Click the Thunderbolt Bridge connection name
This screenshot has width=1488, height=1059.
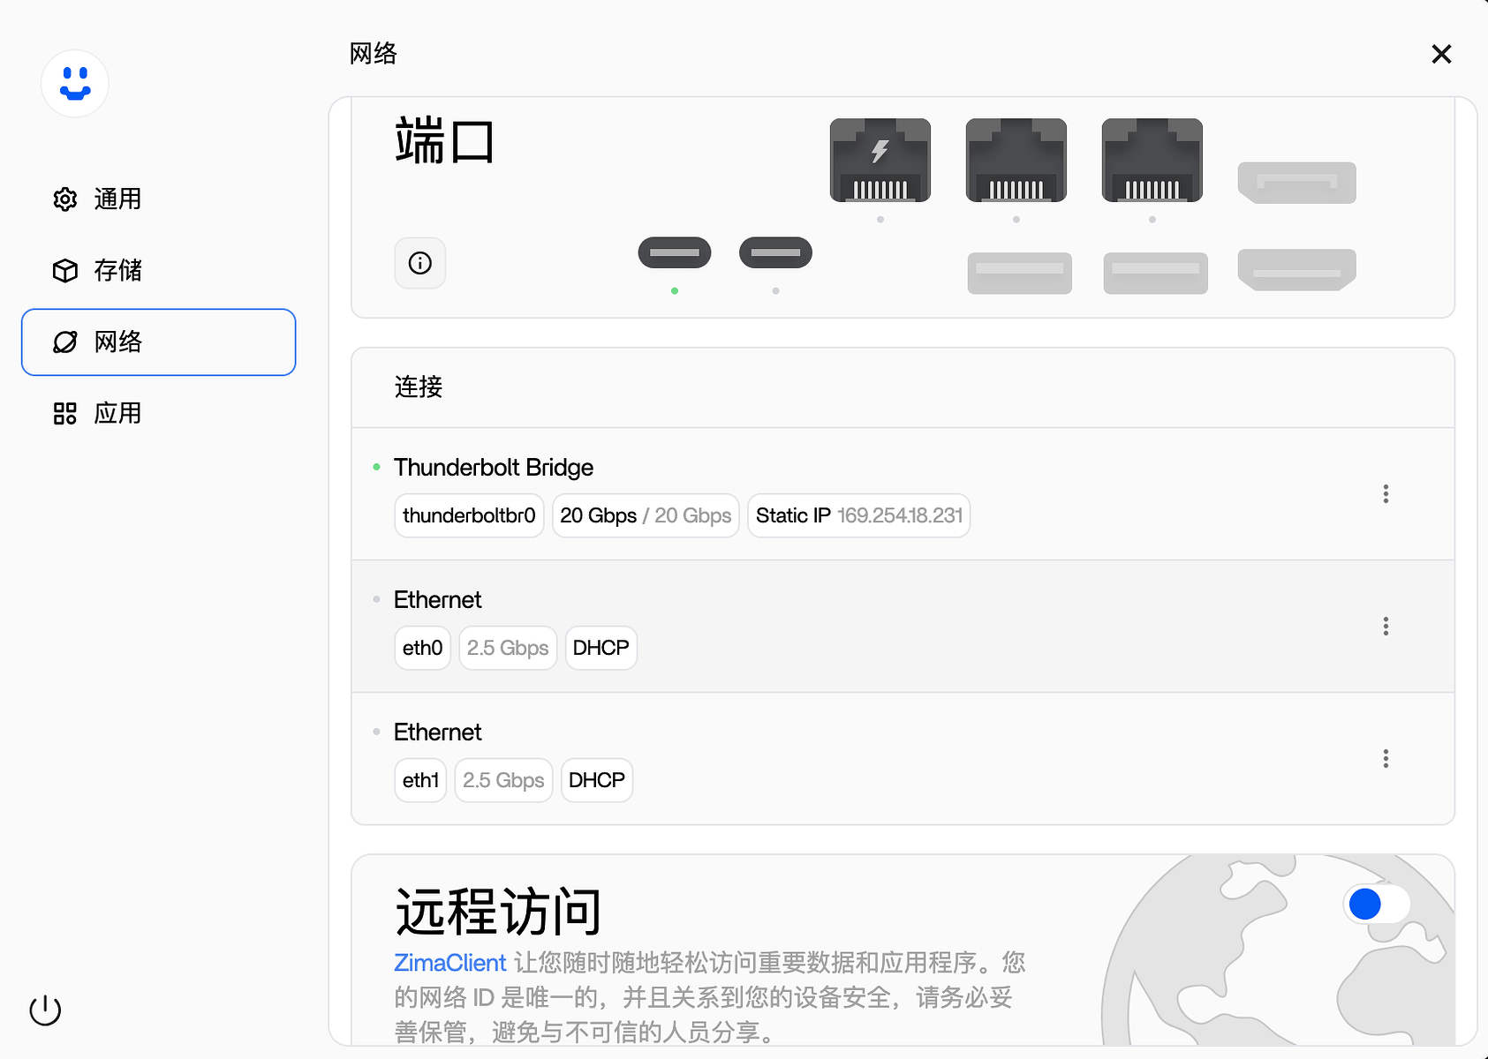point(494,468)
